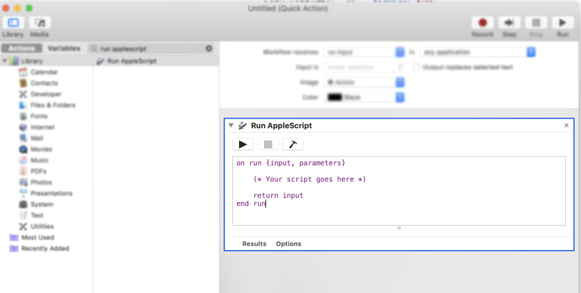The width and height of the screenshot is (581, 293).
Task: Open the Image dropdown
Action: 364,82
